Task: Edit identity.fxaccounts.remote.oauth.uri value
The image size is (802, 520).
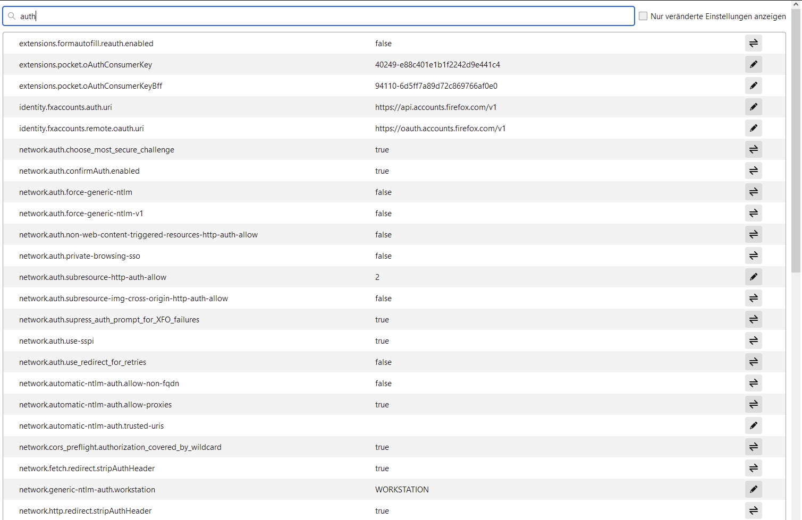Action: pos(753,128)
